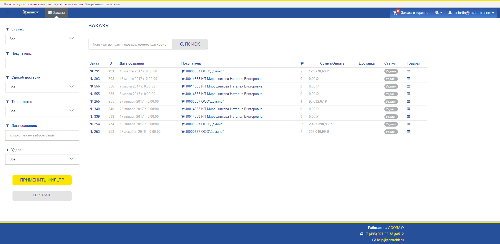
Task: Sort table by Покупатель header
Action: [191, 64]
